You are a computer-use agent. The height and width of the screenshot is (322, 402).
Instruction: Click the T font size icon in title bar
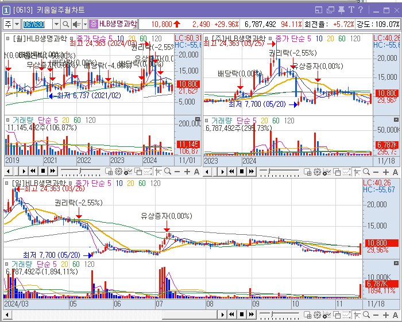click(351, 10)
